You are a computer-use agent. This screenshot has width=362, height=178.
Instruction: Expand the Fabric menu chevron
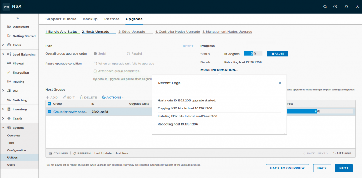point(3,119)
